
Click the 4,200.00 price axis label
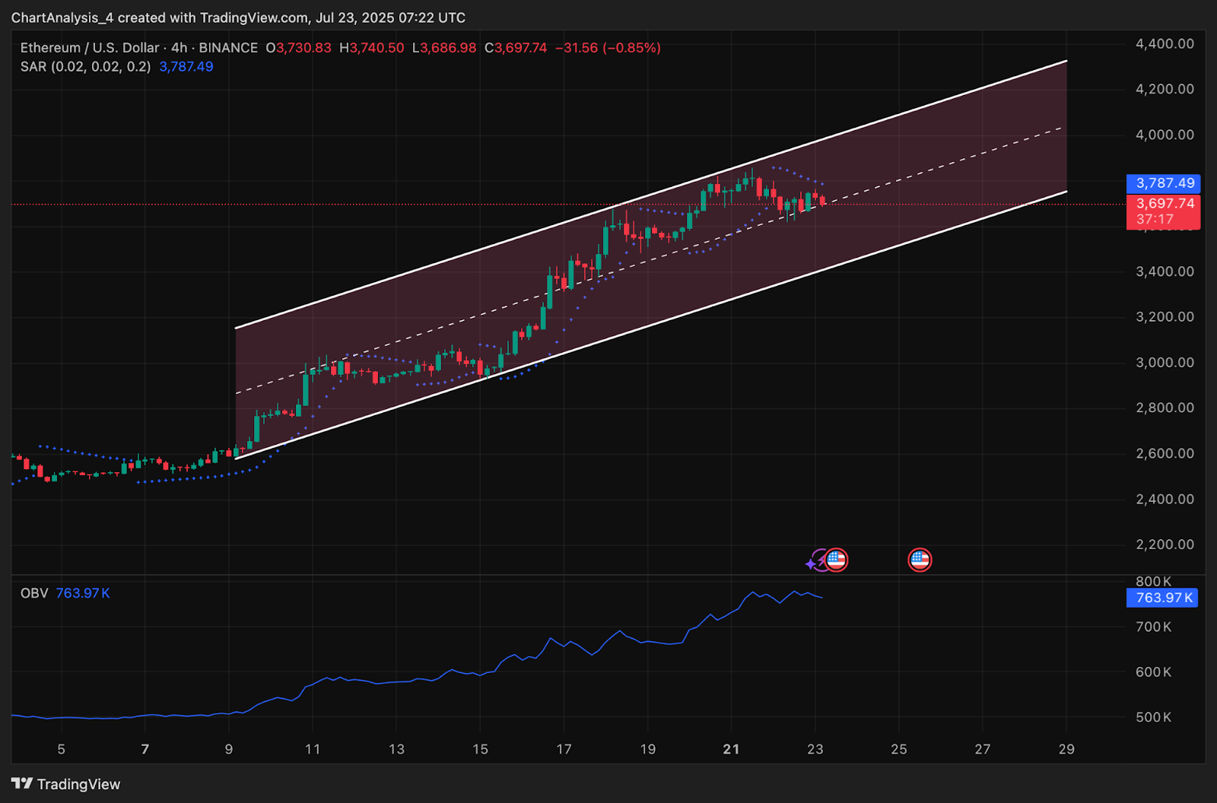point(1165,89)
